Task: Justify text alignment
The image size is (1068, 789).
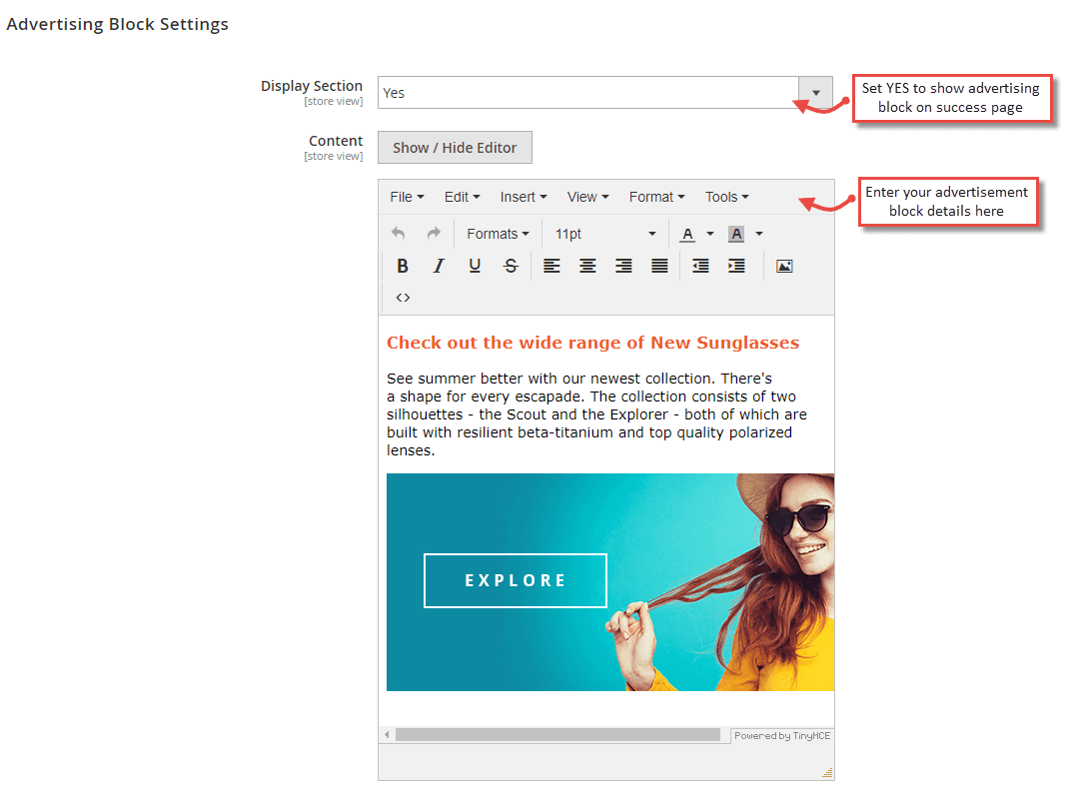Action: point(659,267)
